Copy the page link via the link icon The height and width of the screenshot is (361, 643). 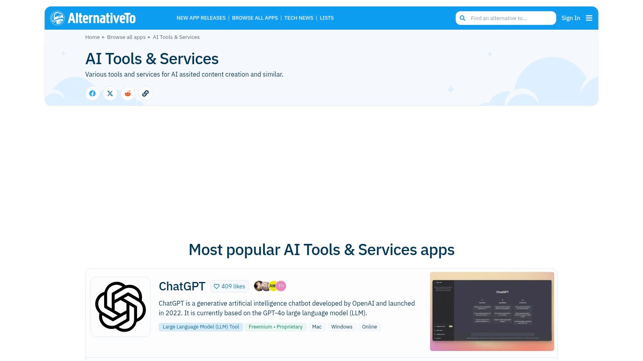(x=145, y=93)
